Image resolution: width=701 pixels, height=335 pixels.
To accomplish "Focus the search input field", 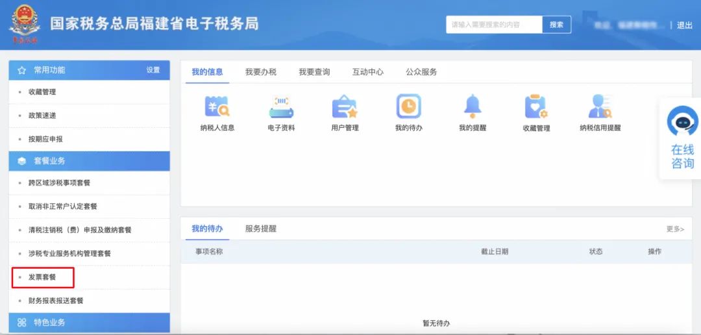I will 495,25.
